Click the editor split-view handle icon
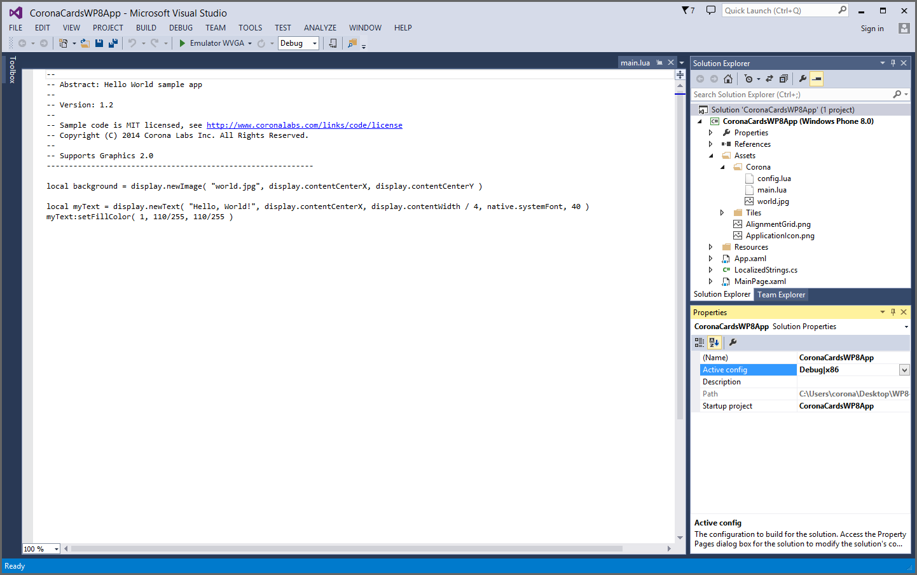 (680, 74)
